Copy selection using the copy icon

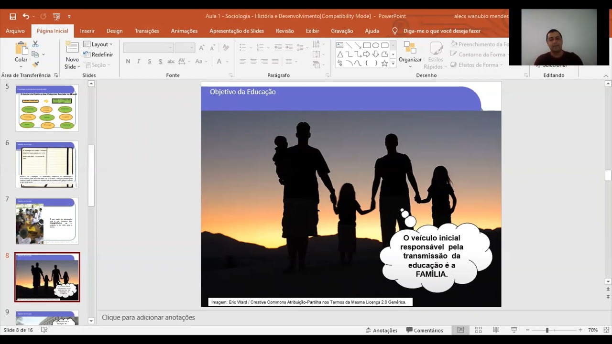pyautogui.click(x=35, y=54)
